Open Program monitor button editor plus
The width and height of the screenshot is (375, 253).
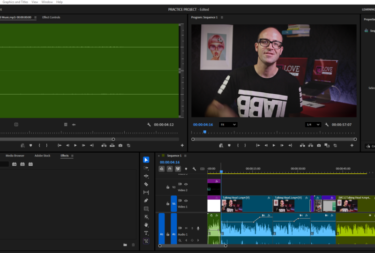click(x=352, y=145)
